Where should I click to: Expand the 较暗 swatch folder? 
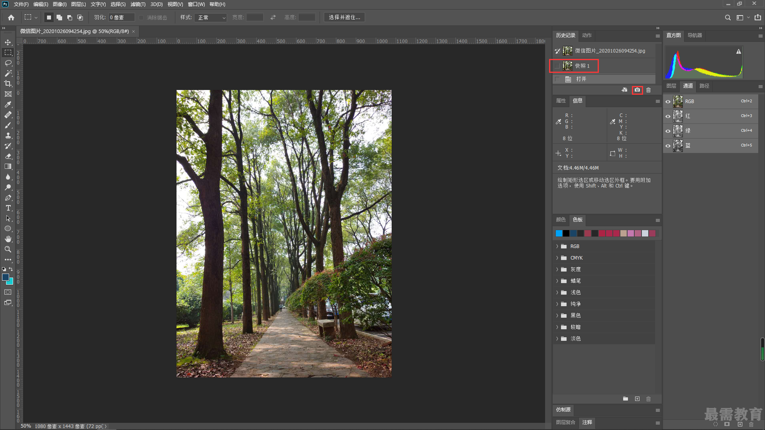click(x=557, y=327)
